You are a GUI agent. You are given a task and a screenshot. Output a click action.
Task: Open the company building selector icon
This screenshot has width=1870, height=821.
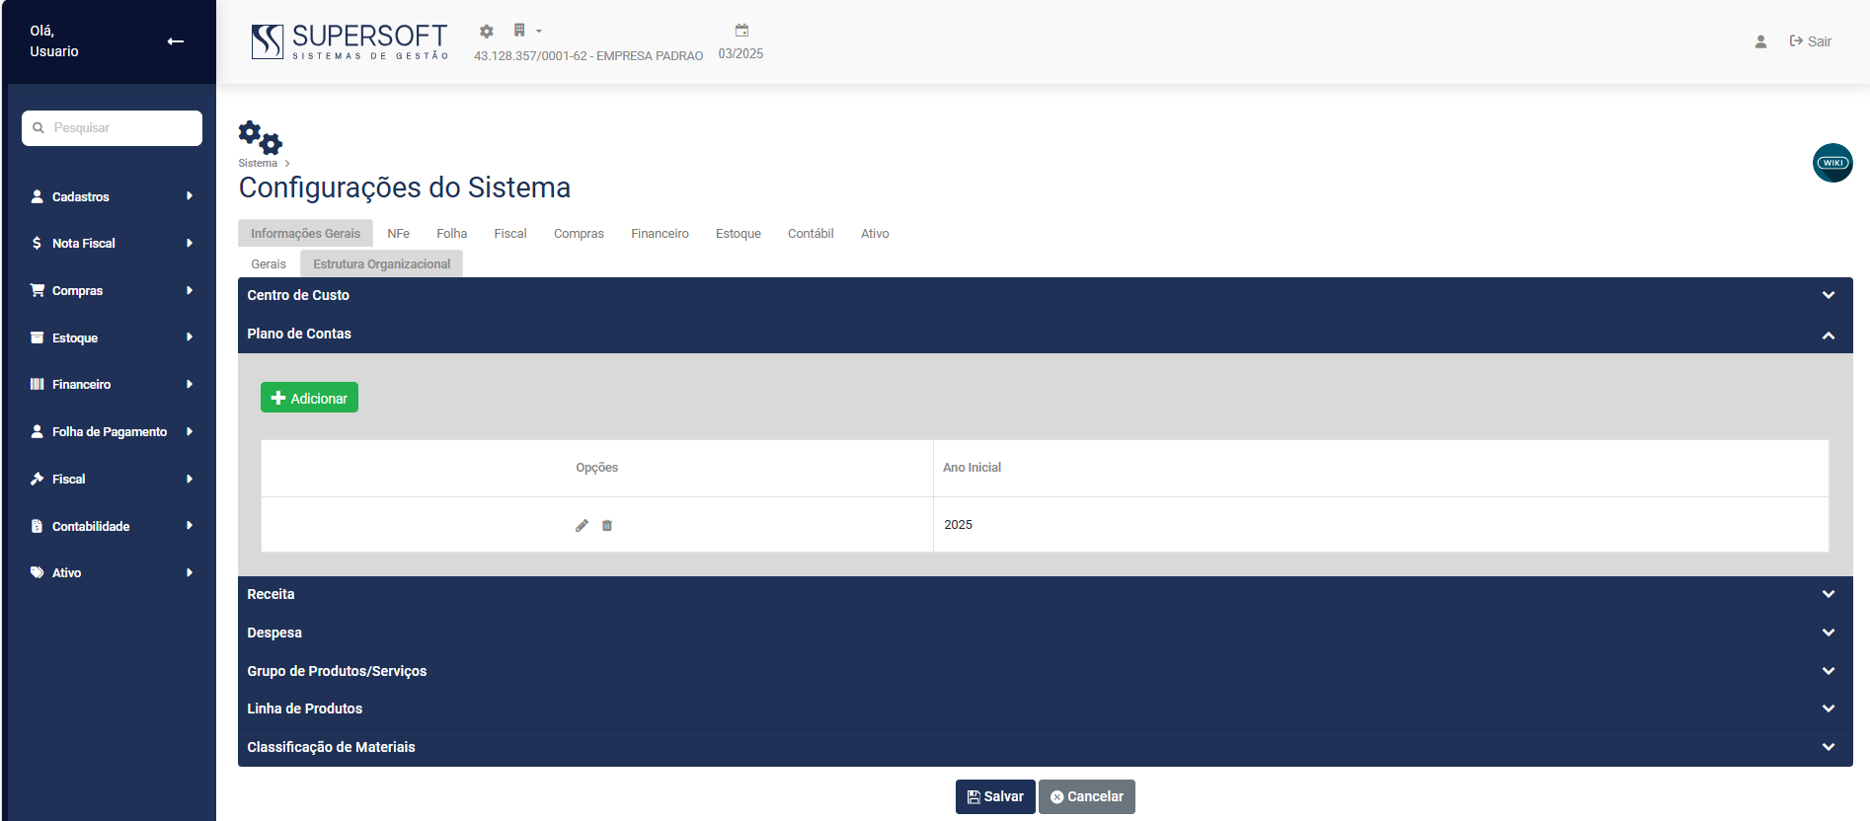tap(519, 31)
